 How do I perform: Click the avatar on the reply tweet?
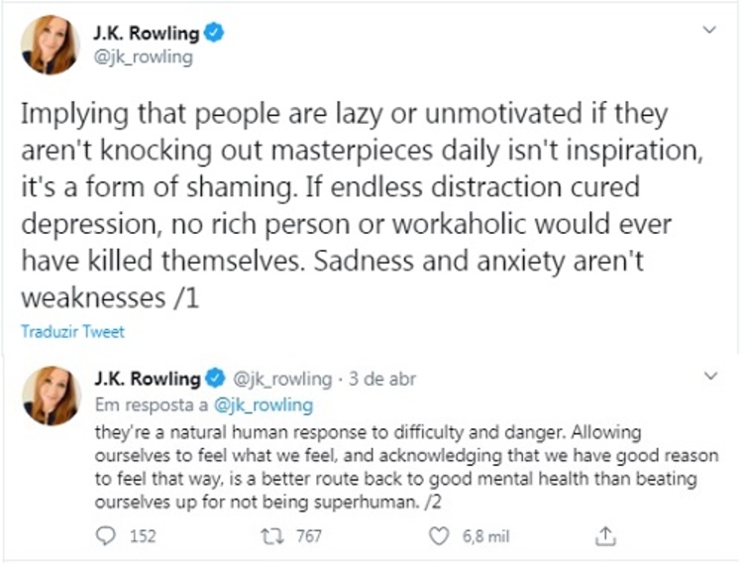tap(51, 394)
